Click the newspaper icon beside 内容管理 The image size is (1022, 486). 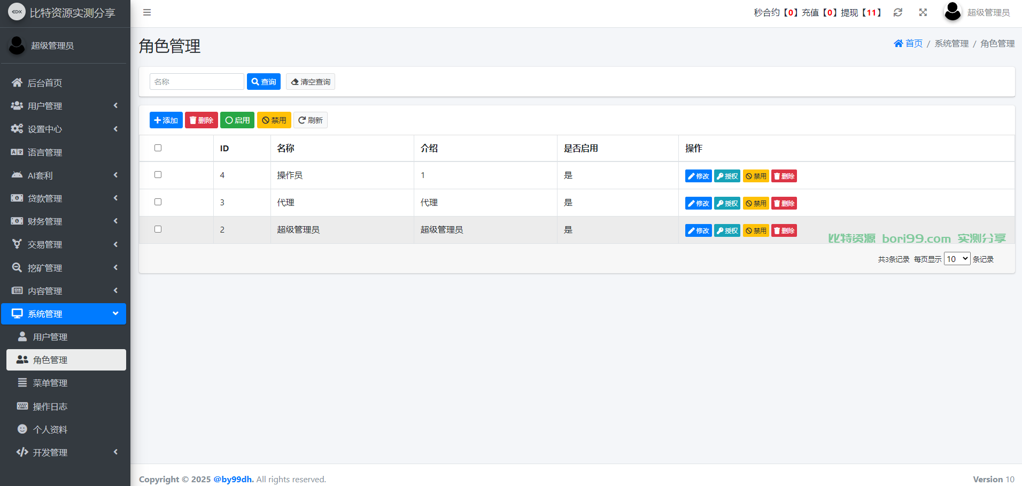[17, 290]
